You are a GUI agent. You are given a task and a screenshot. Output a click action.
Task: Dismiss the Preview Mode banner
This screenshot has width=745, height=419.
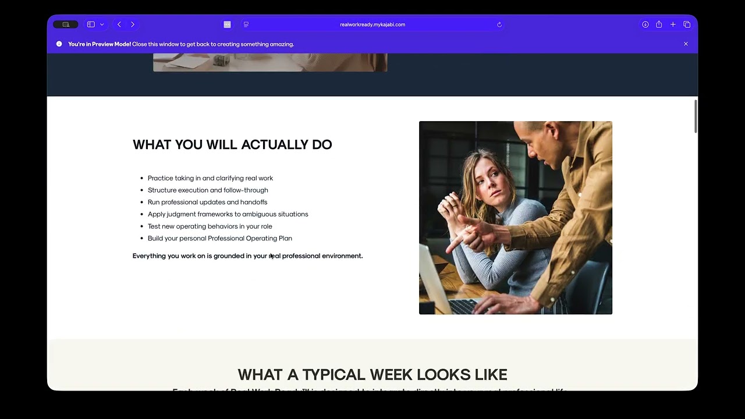click(x=686, y=44)
